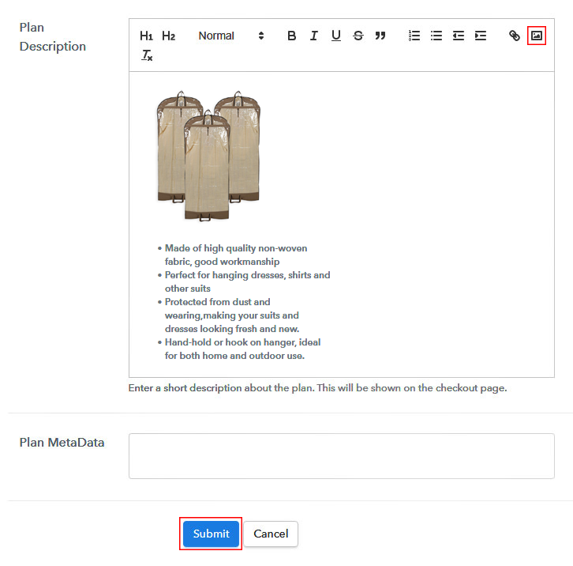Cancel the plan form
This screenshot has height=566, width=573.
coord(271,534)
